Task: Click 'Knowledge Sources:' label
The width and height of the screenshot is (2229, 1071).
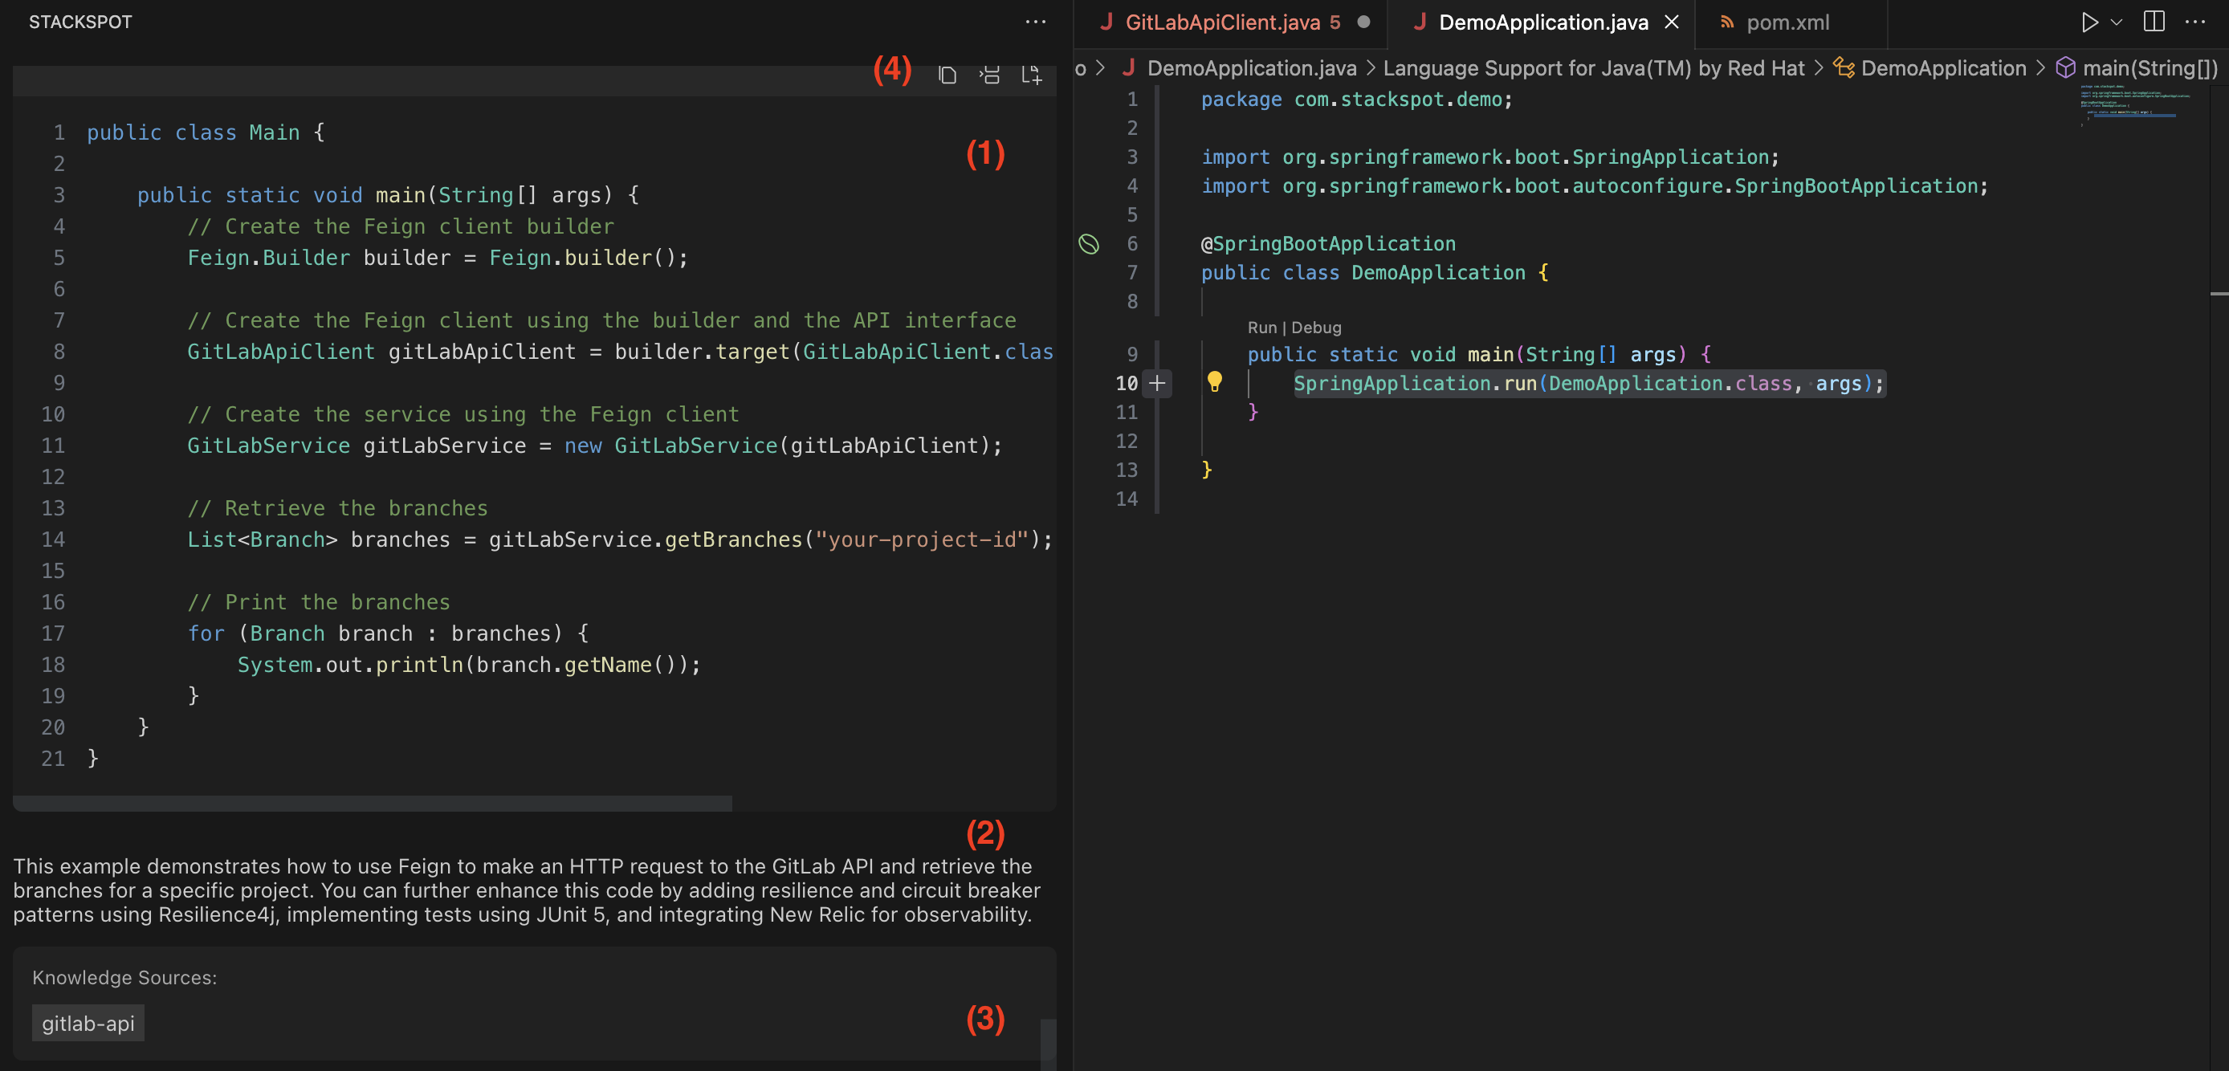Action: coord(124,977)
